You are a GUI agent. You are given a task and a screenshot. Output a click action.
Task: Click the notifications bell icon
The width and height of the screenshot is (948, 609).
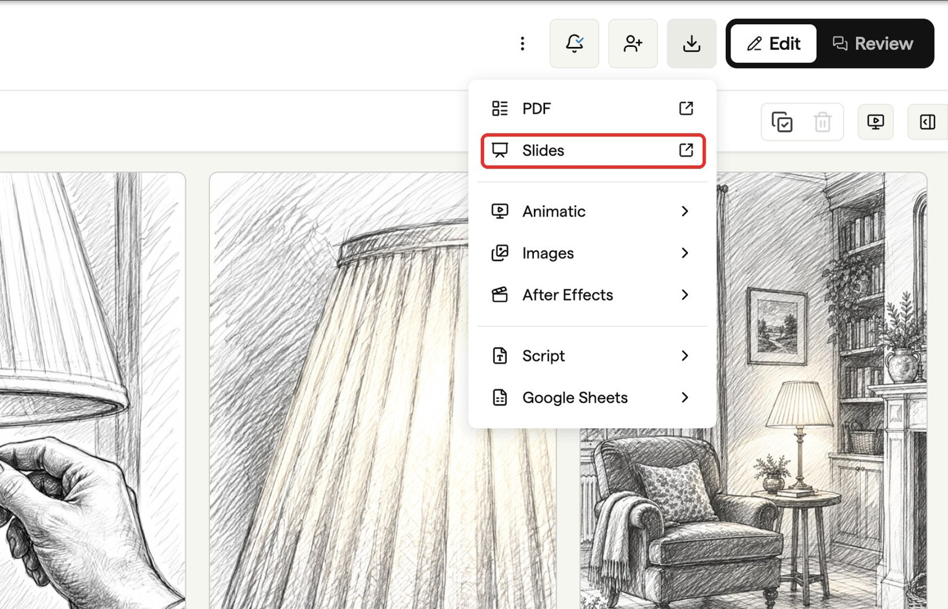574,43
